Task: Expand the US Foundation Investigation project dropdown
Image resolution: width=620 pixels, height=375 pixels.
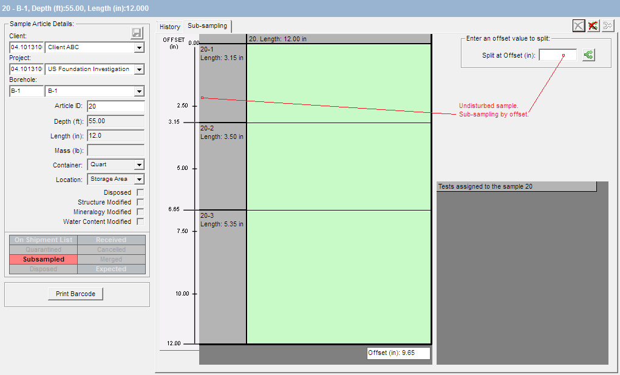Action: [139, 69]
